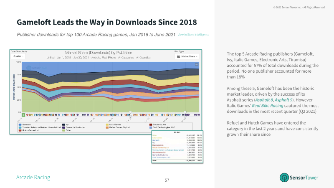
Task: Click the Other green legend swatch
Action: pos(63,130)
